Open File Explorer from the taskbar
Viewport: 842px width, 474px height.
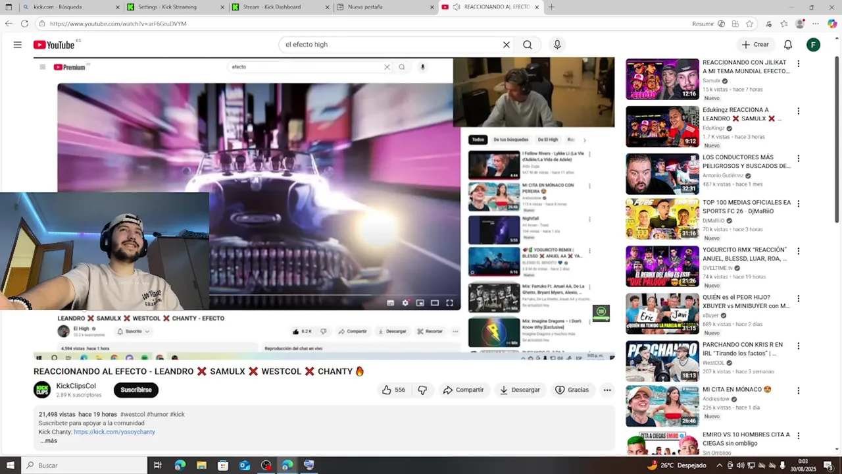point(201,465)
